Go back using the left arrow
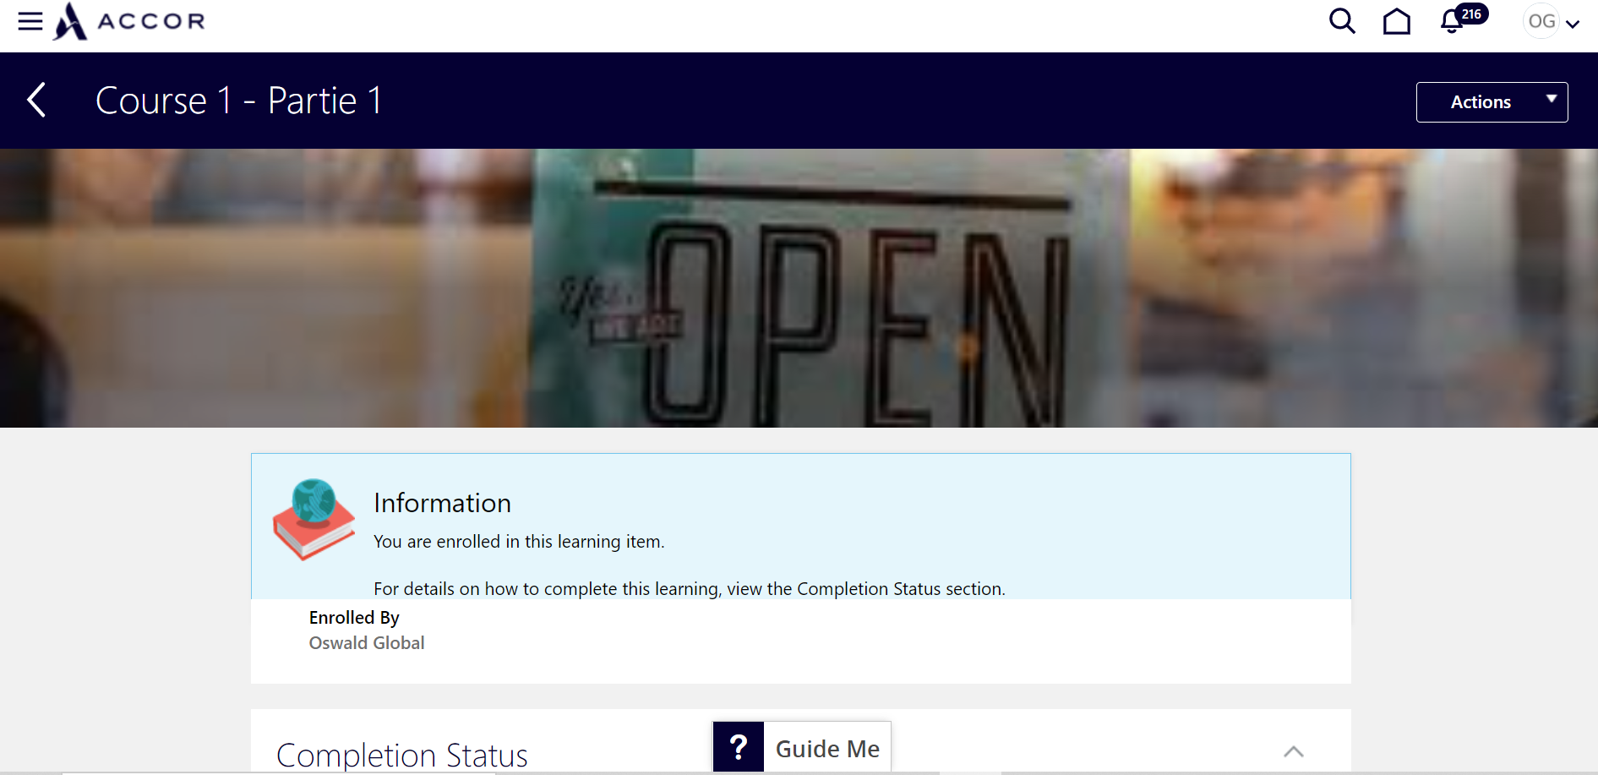Viewport: 1598px width, 775px height. point(36,101)
